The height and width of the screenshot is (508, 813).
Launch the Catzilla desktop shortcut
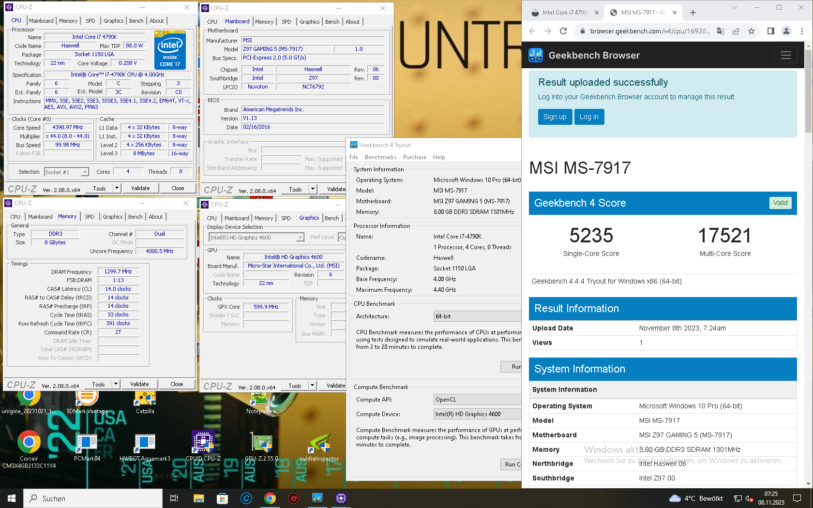(x=145, y=403)
